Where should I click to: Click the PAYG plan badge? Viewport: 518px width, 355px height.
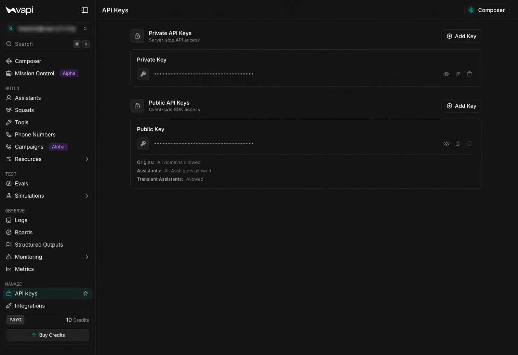pos(15,320)
